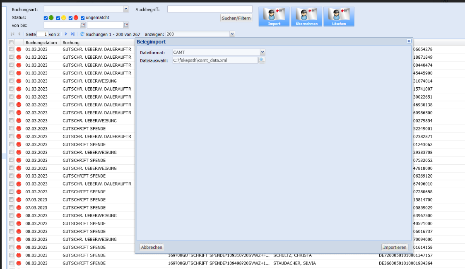Go to the next page of bookings
Image resolution: width=465 pixels, height=269 pixels.
point(66,34)
